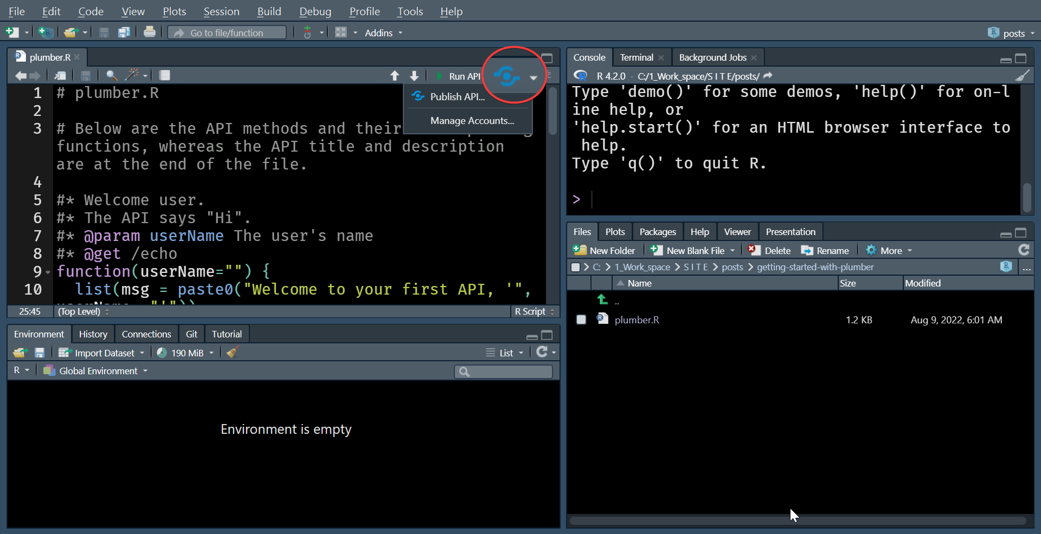Viewport: 1041px width, 534px height.
Task: Toggle the checkbox beside the C: breadcrumb path
Action: [x=575, y=267]
